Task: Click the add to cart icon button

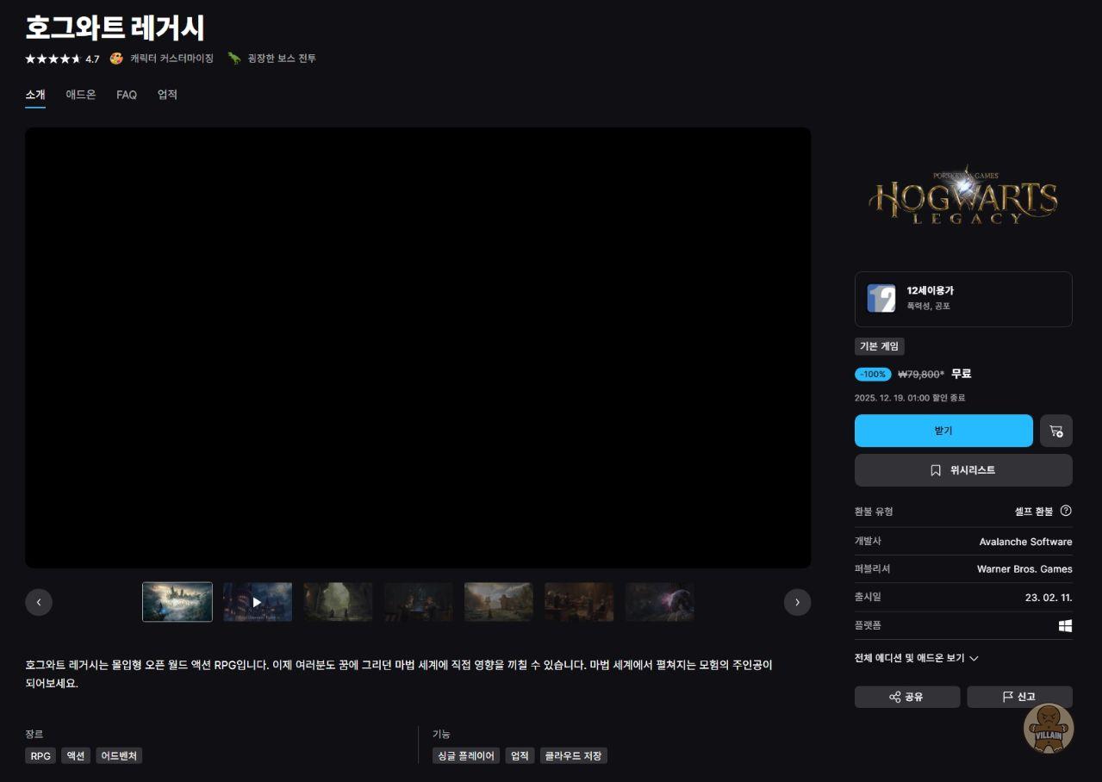Action: 1055,431
